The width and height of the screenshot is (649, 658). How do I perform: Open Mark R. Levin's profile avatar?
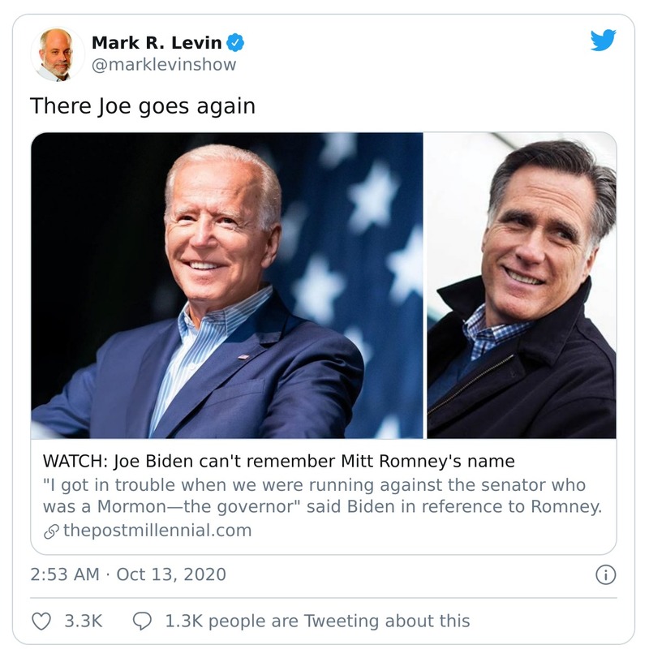click(x=56, y=50)
